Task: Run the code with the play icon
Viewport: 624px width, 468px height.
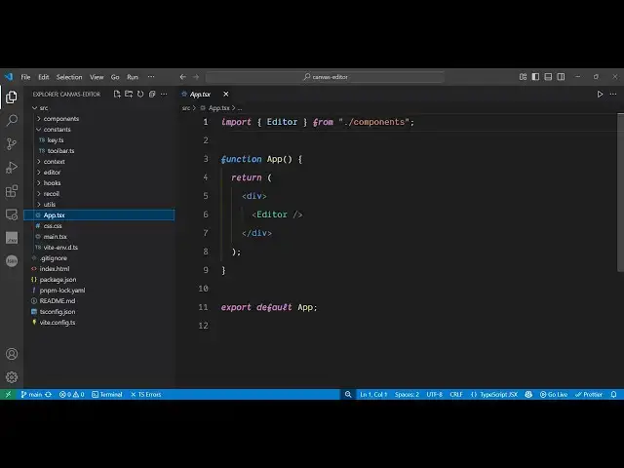Action: pyautogui.click(x=600, y=95)
